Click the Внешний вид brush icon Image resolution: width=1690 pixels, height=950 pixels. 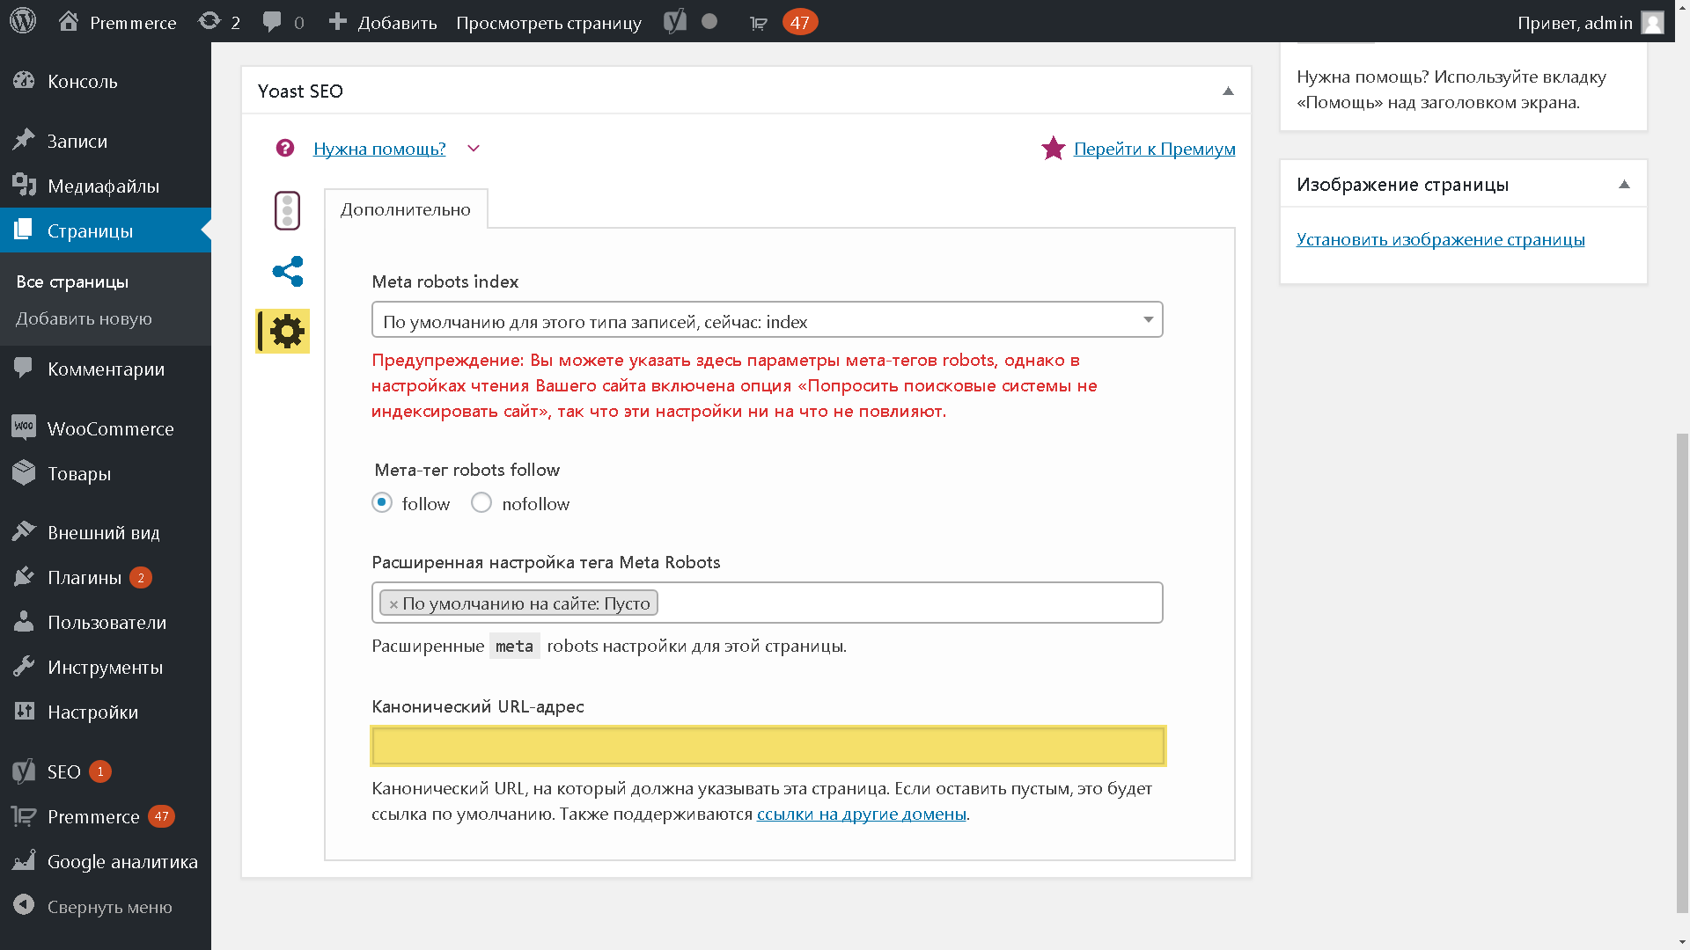tap(24, 531)
